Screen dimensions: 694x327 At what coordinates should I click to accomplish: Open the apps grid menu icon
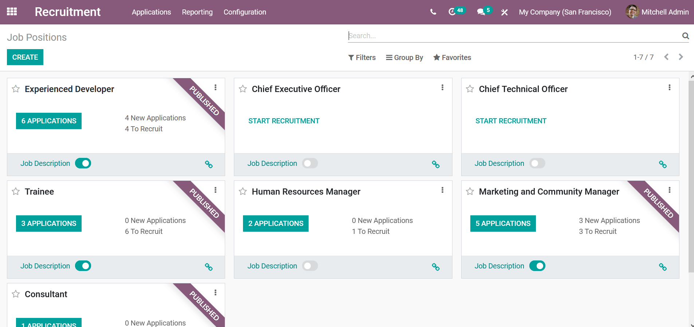(x=12, y=12)
